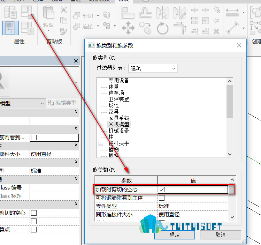Viewport: 261px width, 245px height.
Task: Select the Match Type Properties brush icon
Action: coord(64,31)
